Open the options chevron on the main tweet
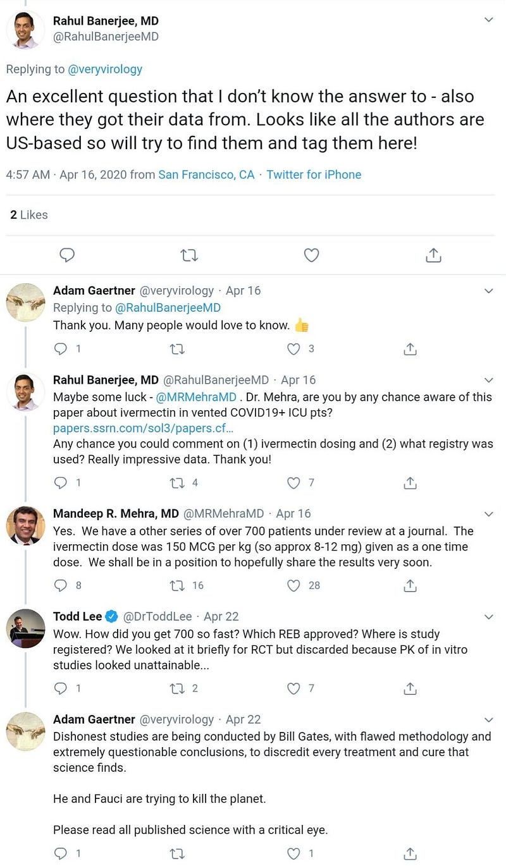Screen dimensions: 506x866 [x=488, y=20]
